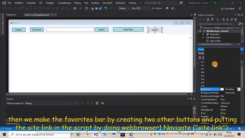
Task: Click the HomePage button on the form
Action: (128, 30)
